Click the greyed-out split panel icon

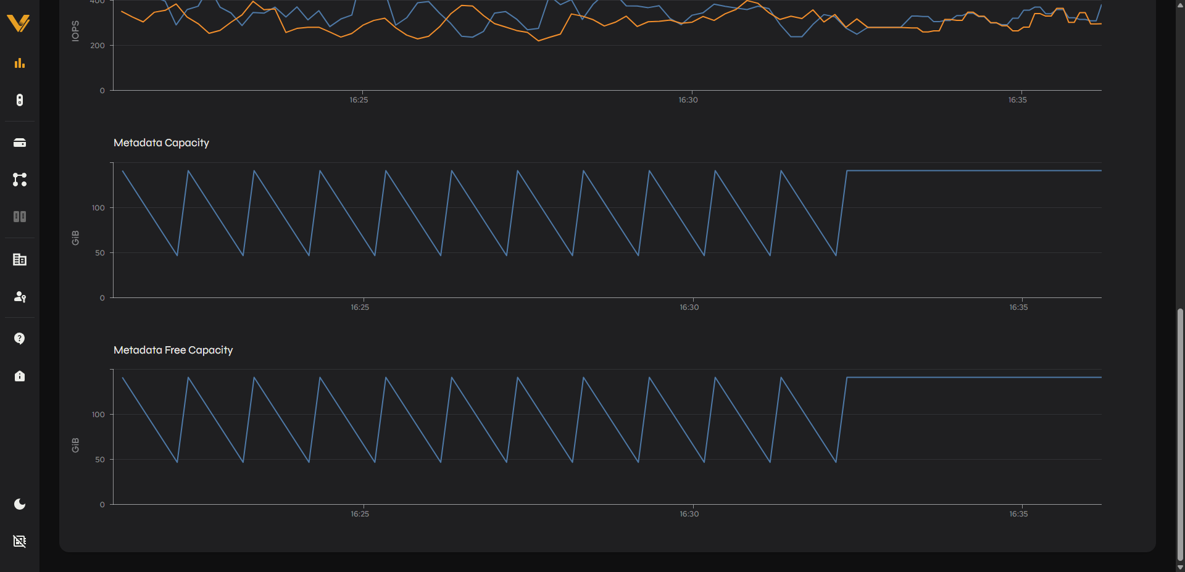(x=20, y=217)
